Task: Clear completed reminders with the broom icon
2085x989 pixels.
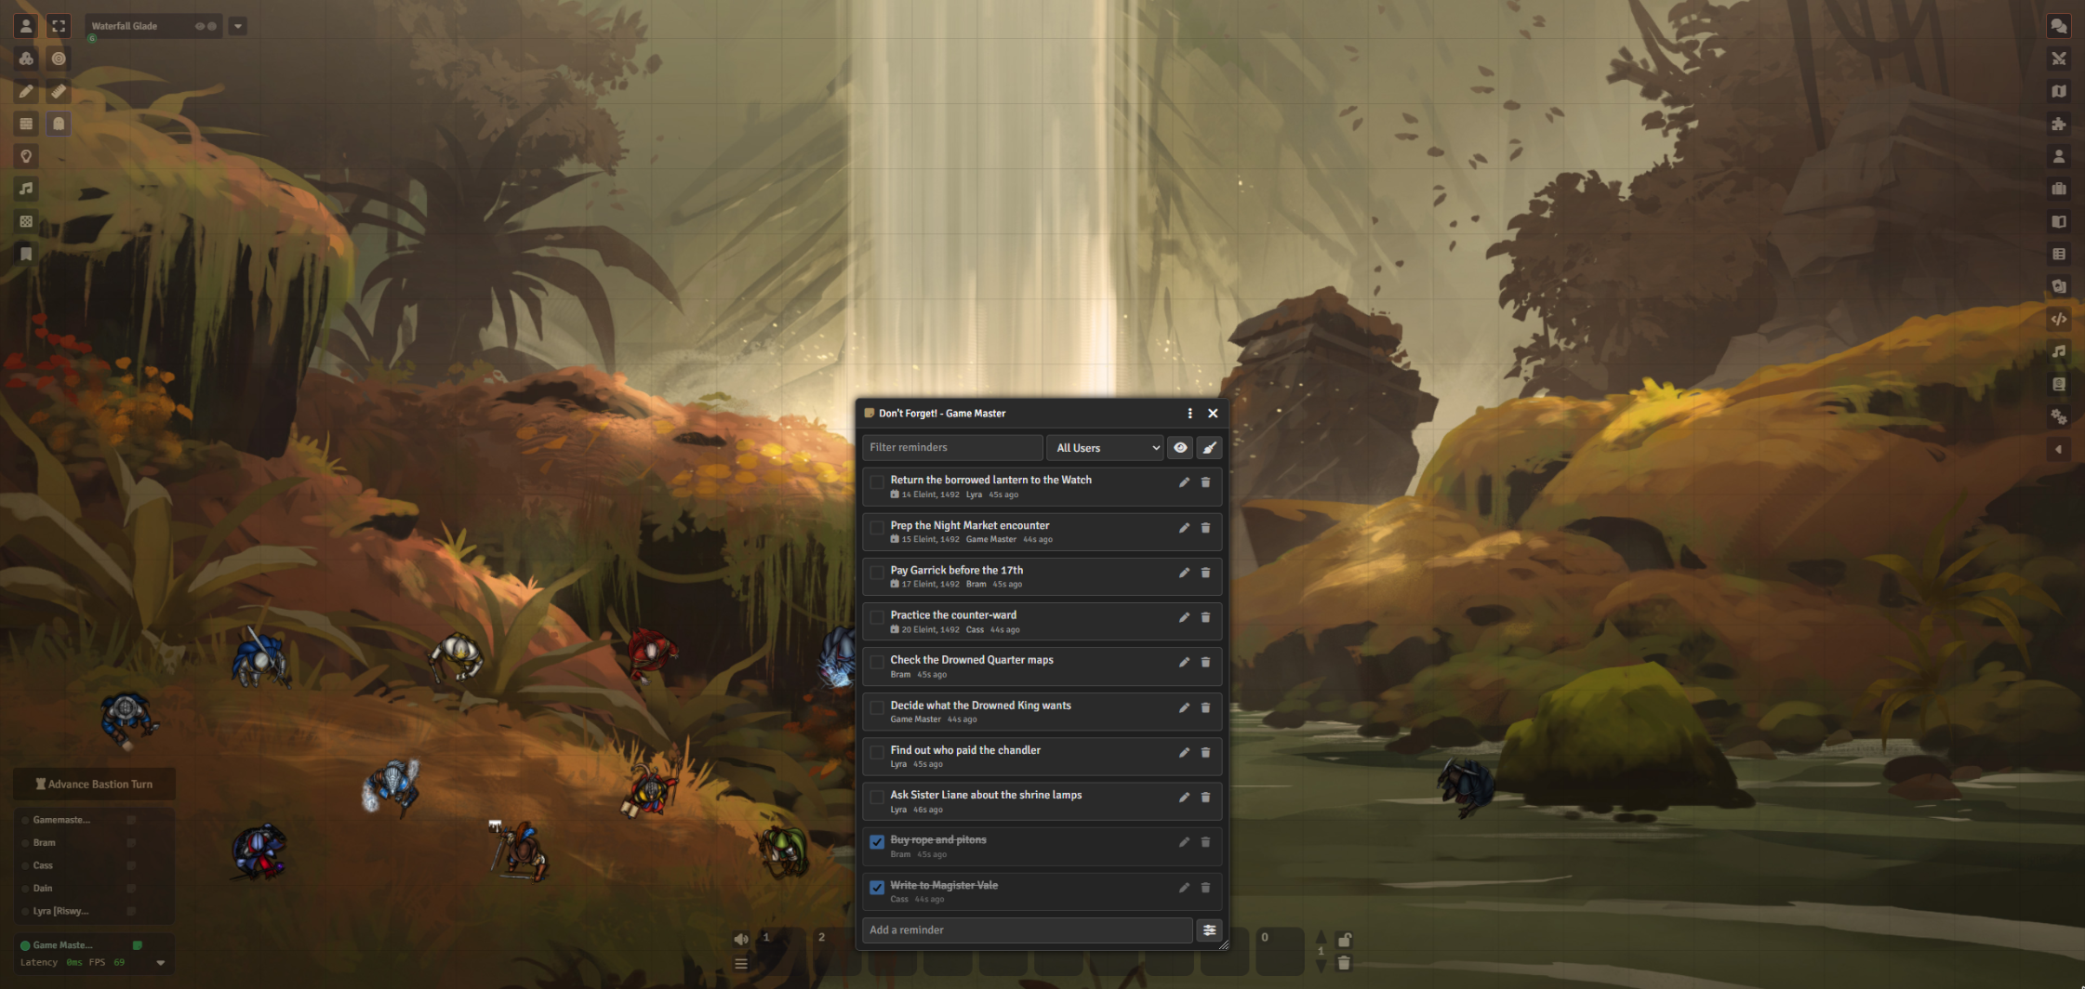Action: (1209, 448)
